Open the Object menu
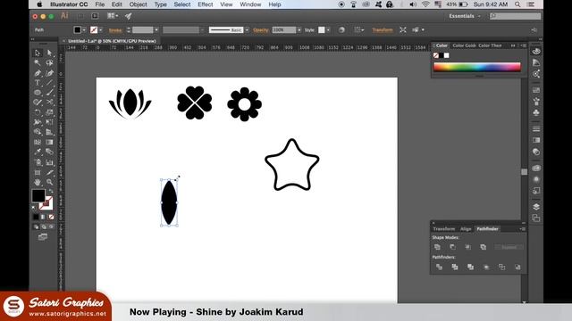This screenshot has height=321, width=572. [138, 4]
